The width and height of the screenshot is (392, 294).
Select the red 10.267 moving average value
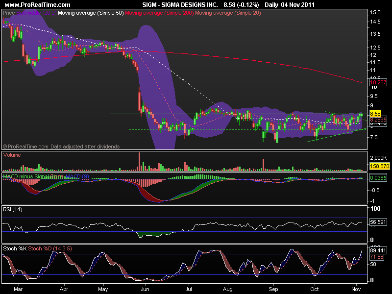point(378,82)
